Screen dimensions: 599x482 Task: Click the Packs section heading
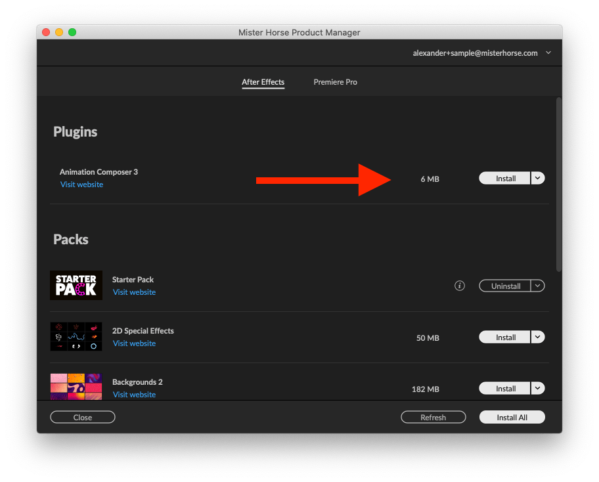[71, 240]
